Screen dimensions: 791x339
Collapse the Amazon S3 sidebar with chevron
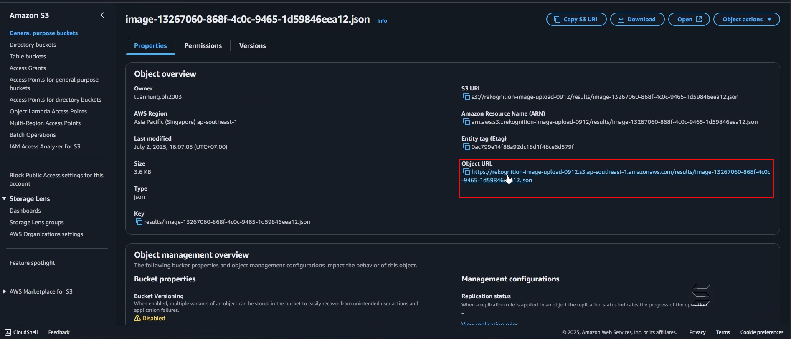tap(102, 15)
